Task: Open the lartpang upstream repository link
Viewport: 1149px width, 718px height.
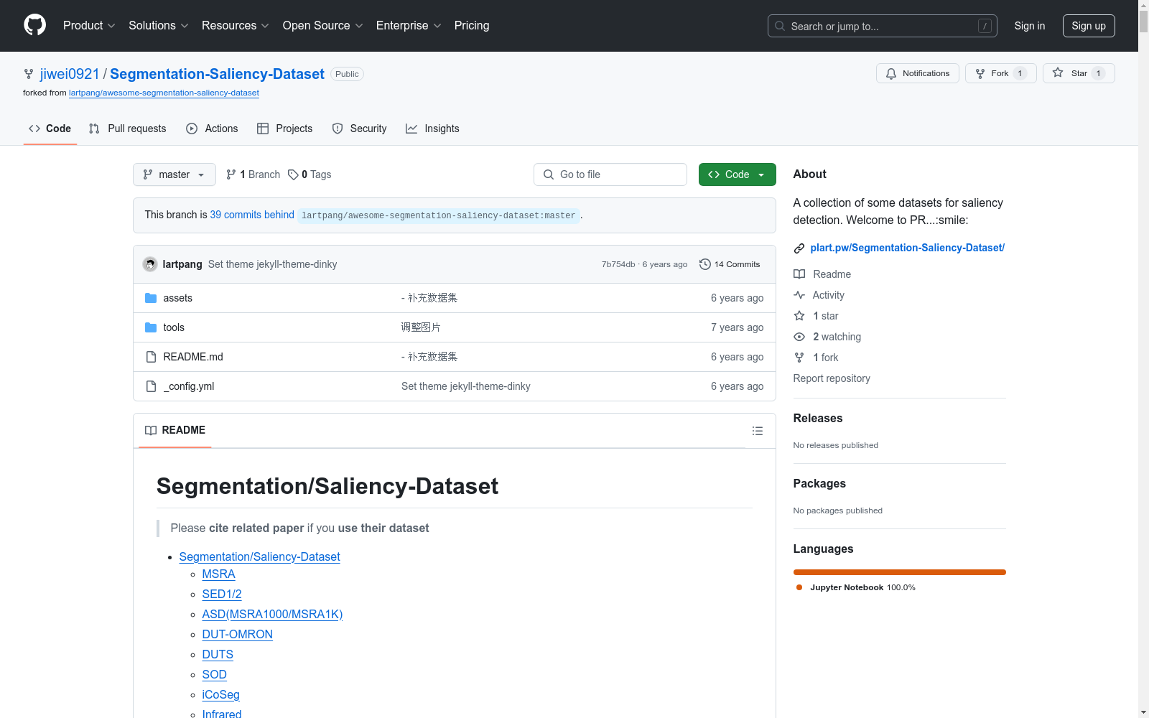Action: [x=164, y=93]
